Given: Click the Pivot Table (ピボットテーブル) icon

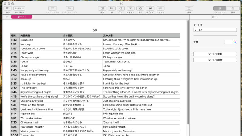Looking at the screenshot, I should point(70,8).
